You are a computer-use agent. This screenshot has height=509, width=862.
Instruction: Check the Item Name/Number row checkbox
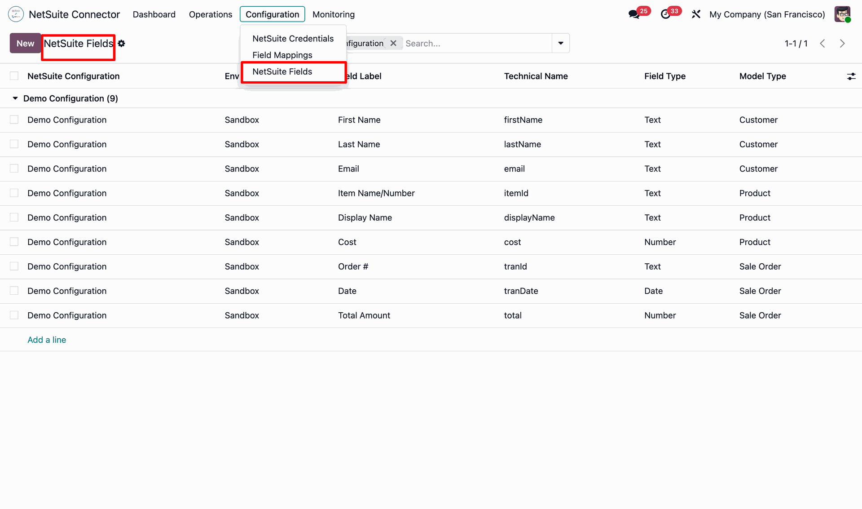click(x=14, y=193)
